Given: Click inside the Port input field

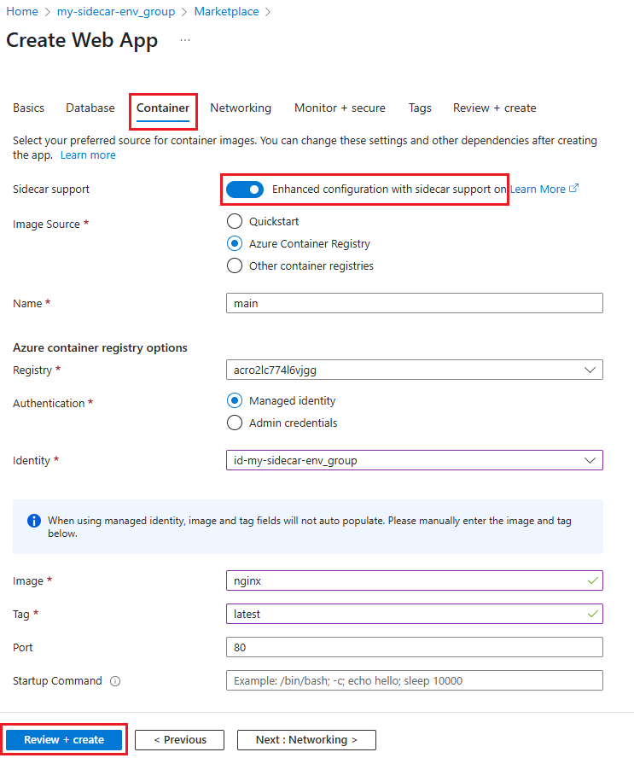Looking at the screenshot, I should pos(414,647).
